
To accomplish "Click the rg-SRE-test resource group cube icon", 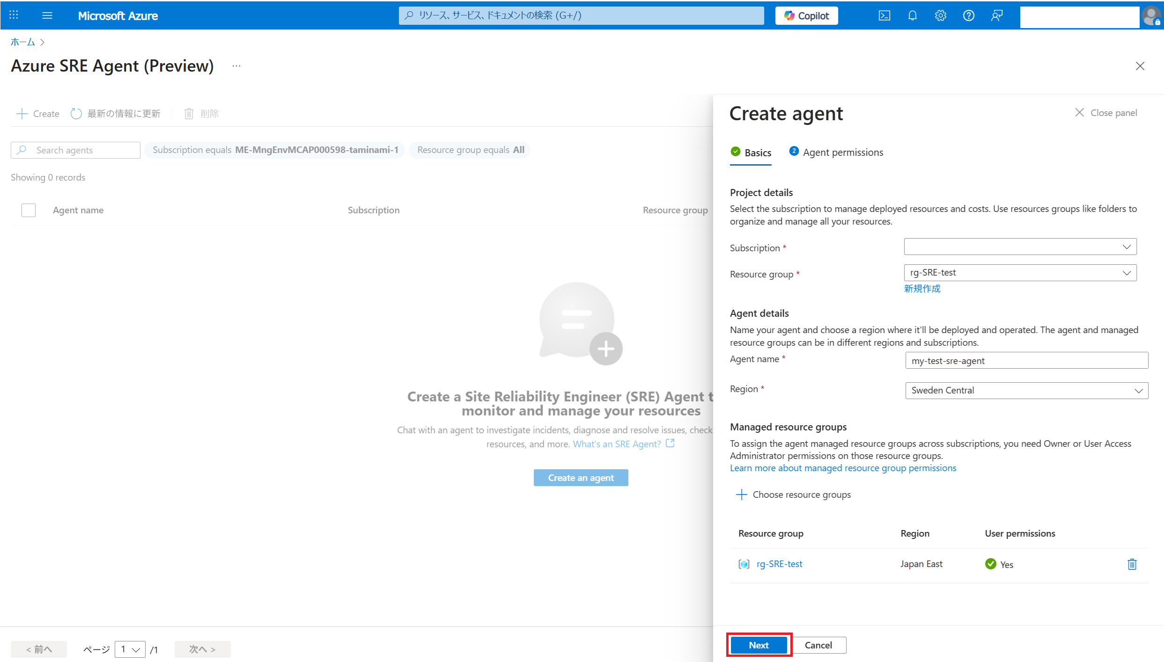I will point(744,564).
